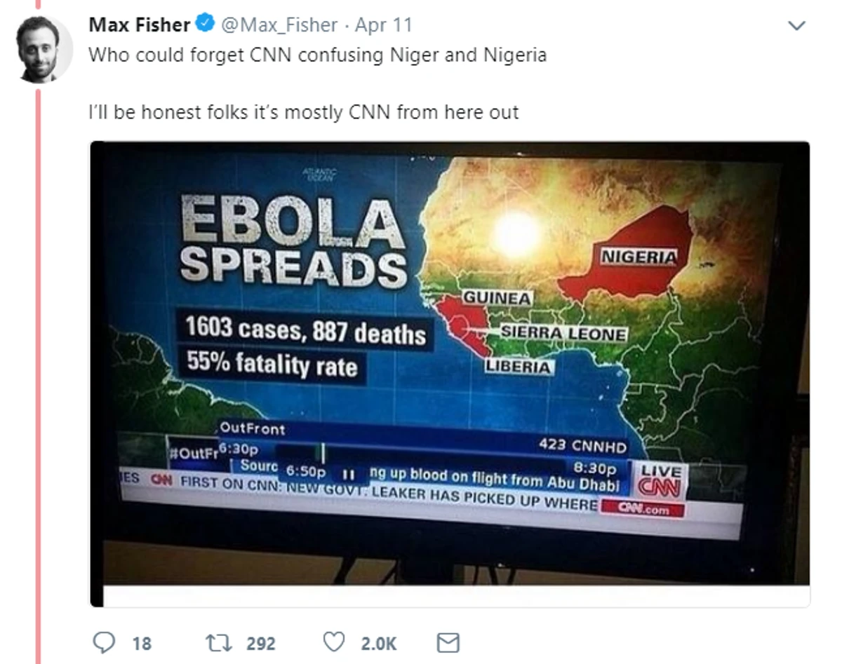Click the LIVE CNN logo in the photo
Viewport: 842px width, 664px height.
coord(660,481)
